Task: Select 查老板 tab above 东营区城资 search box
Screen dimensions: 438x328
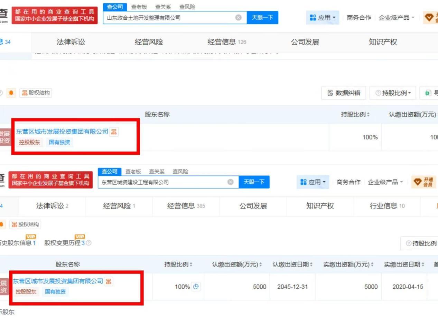Action: coord(133,172)
